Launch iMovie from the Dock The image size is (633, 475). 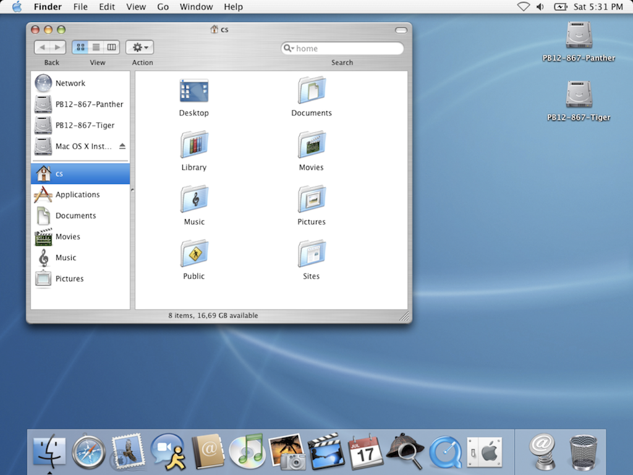click(x=326, y=451)
